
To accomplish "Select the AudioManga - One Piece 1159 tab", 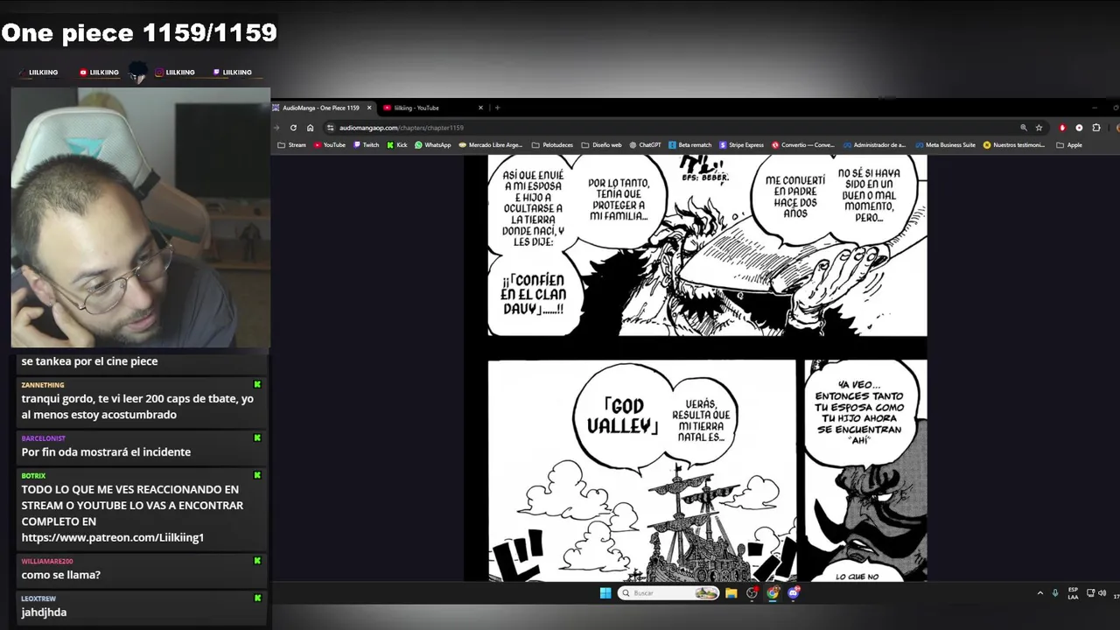I will tap(322, 108).
